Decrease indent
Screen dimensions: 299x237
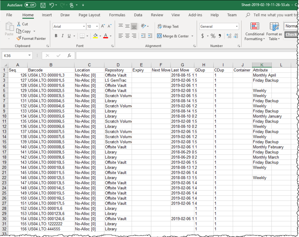[144, 36]
